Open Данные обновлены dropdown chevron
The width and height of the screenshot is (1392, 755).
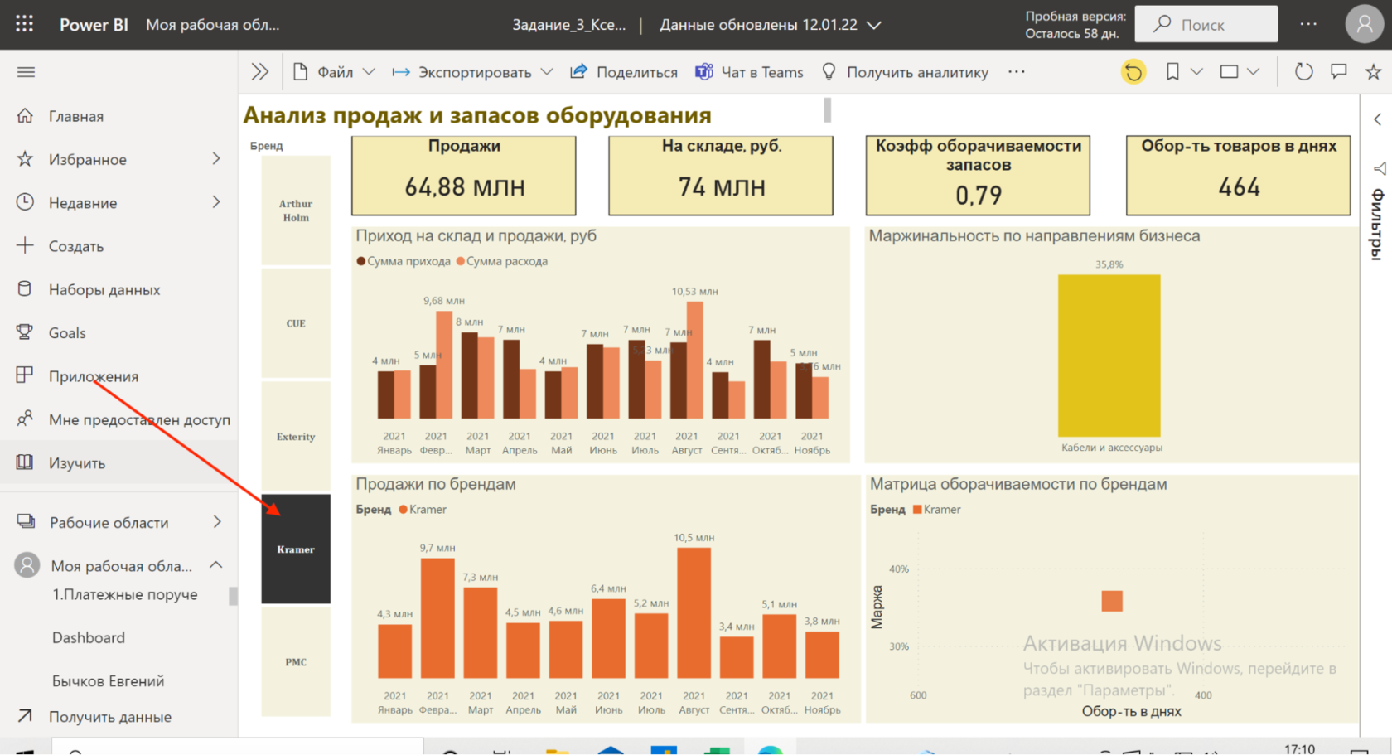click(x=873, y=25)
